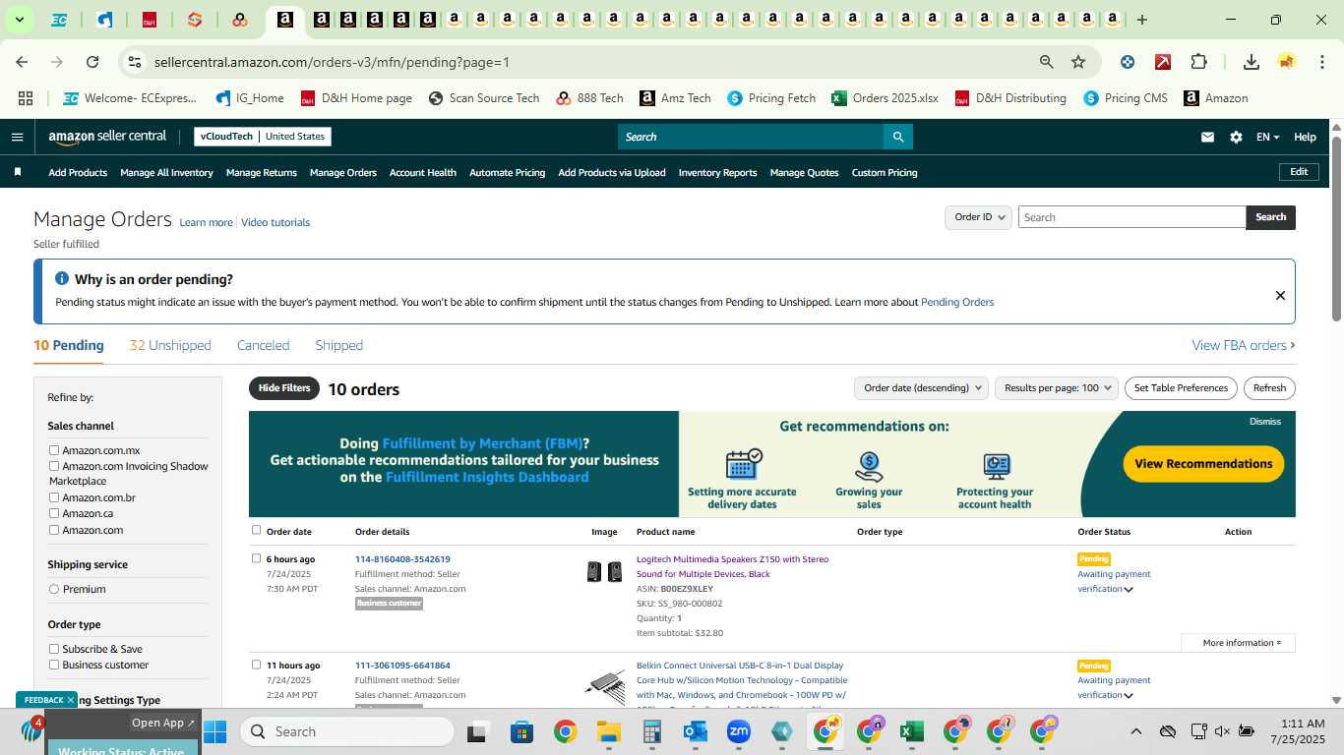
Task: Click the Logitech speakers product thumbnail
Action: (604, 571)
